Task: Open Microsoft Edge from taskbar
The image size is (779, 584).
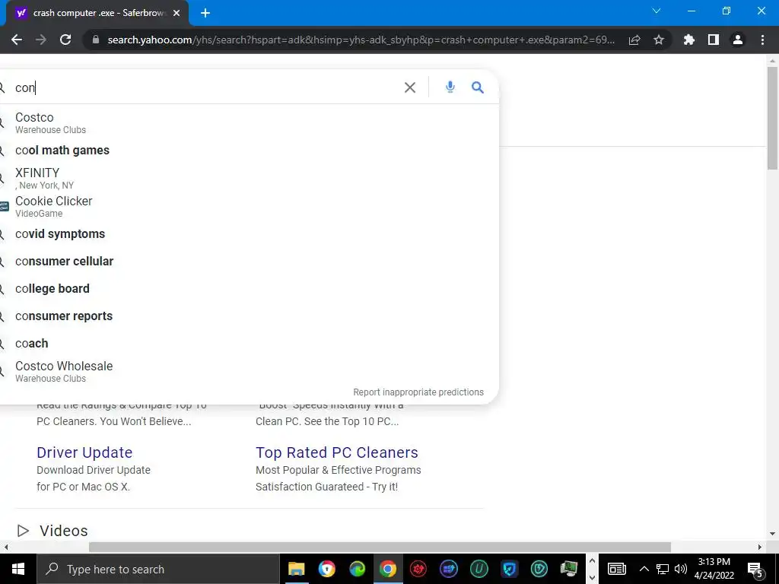Action: point(358,569)
